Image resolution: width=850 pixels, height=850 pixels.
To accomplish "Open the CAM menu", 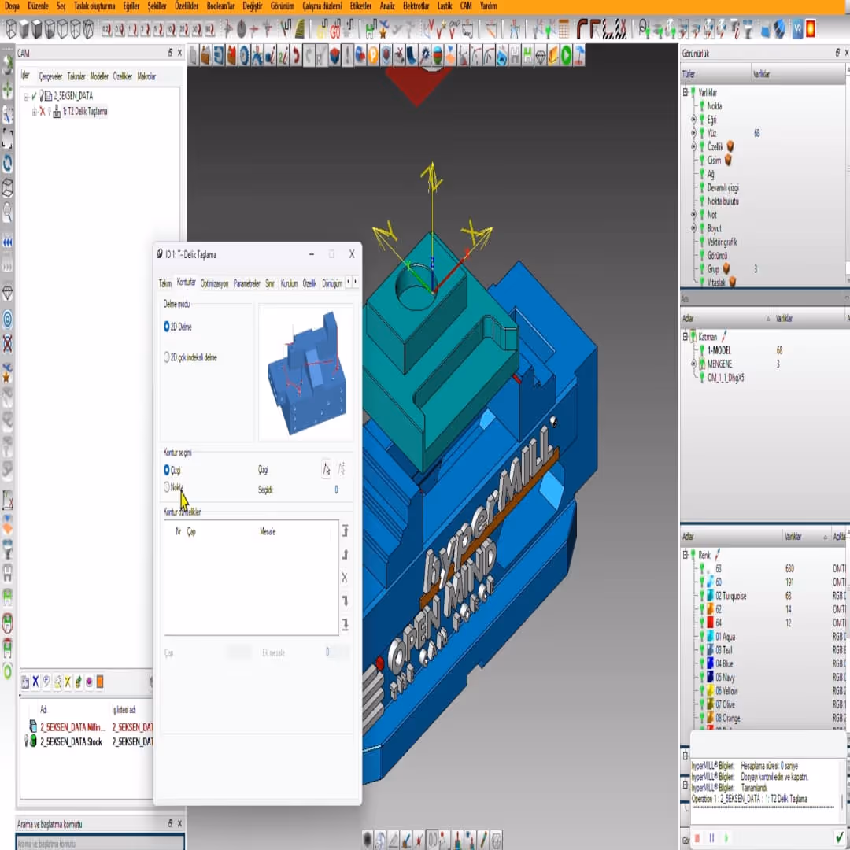I will [466, 6].
